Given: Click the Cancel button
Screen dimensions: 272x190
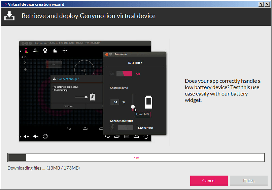Looking at the screenshot, I should [x=209, y=181].
